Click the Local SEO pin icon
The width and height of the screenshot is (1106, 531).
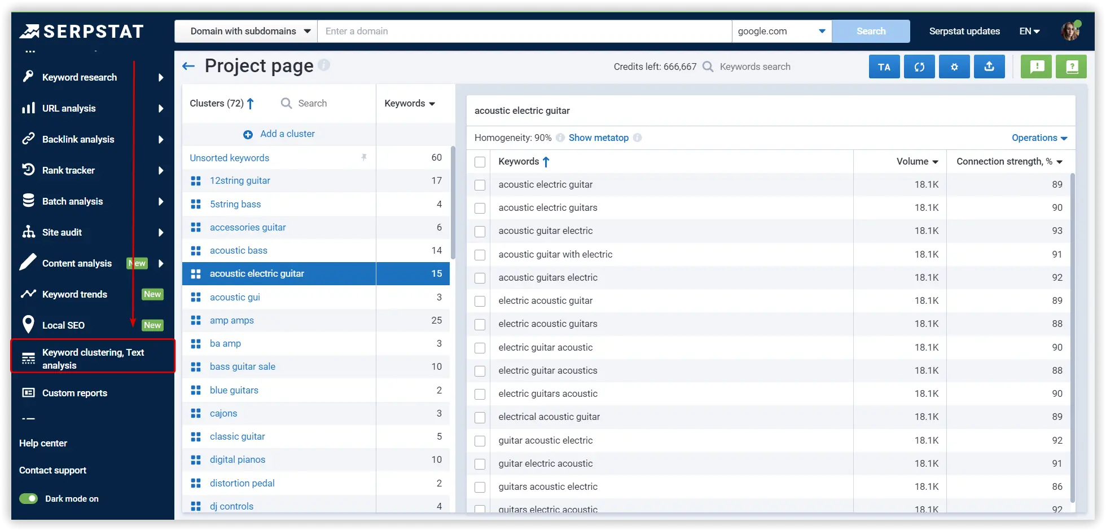(28, 324)
